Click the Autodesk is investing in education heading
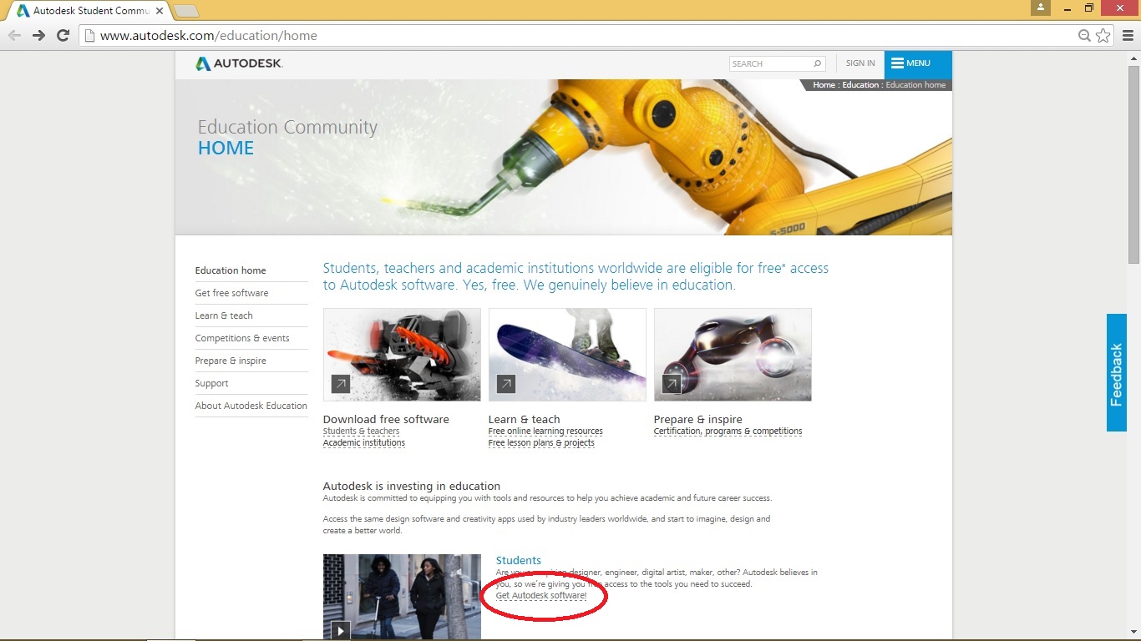Image resolution: width=1141 pixels, height=641 pixels. click(x=412, y=486)
